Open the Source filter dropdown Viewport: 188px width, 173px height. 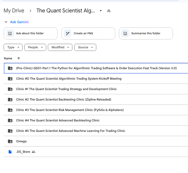85,47
